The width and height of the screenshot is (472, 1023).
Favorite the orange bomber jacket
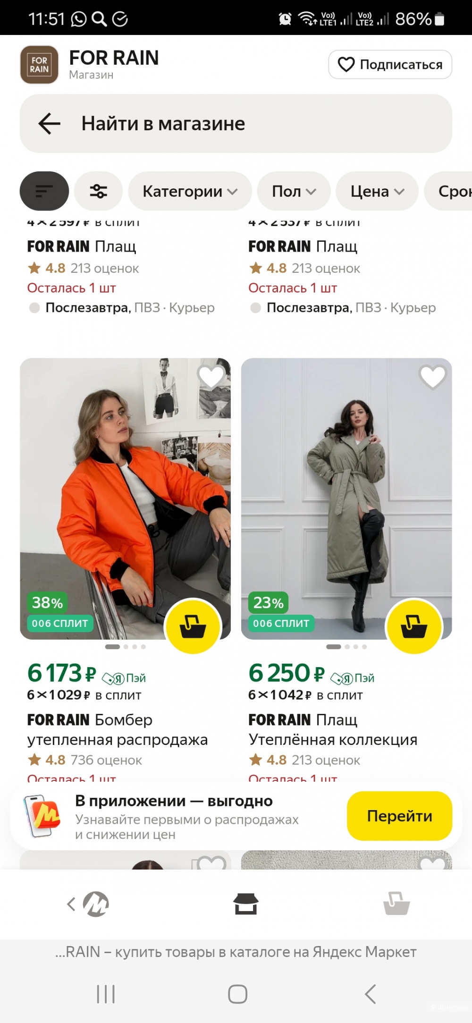click(211, 377)
